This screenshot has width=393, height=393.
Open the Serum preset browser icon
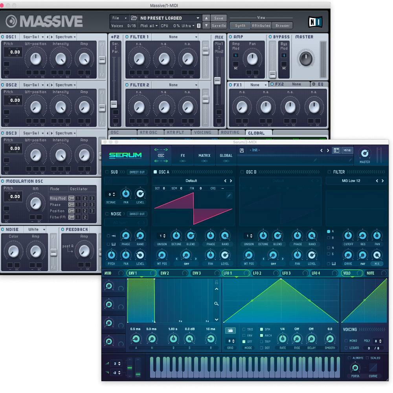pos(336,150)
